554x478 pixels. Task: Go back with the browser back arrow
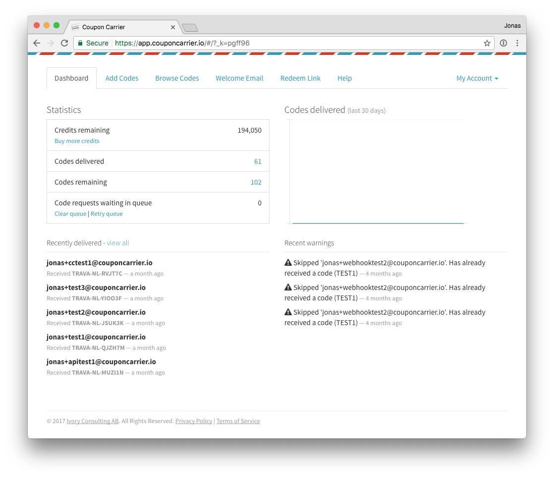(37, 43)
